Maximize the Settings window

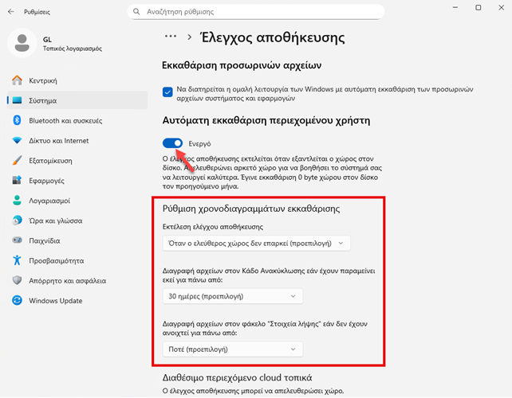click(x=478, y=7)
